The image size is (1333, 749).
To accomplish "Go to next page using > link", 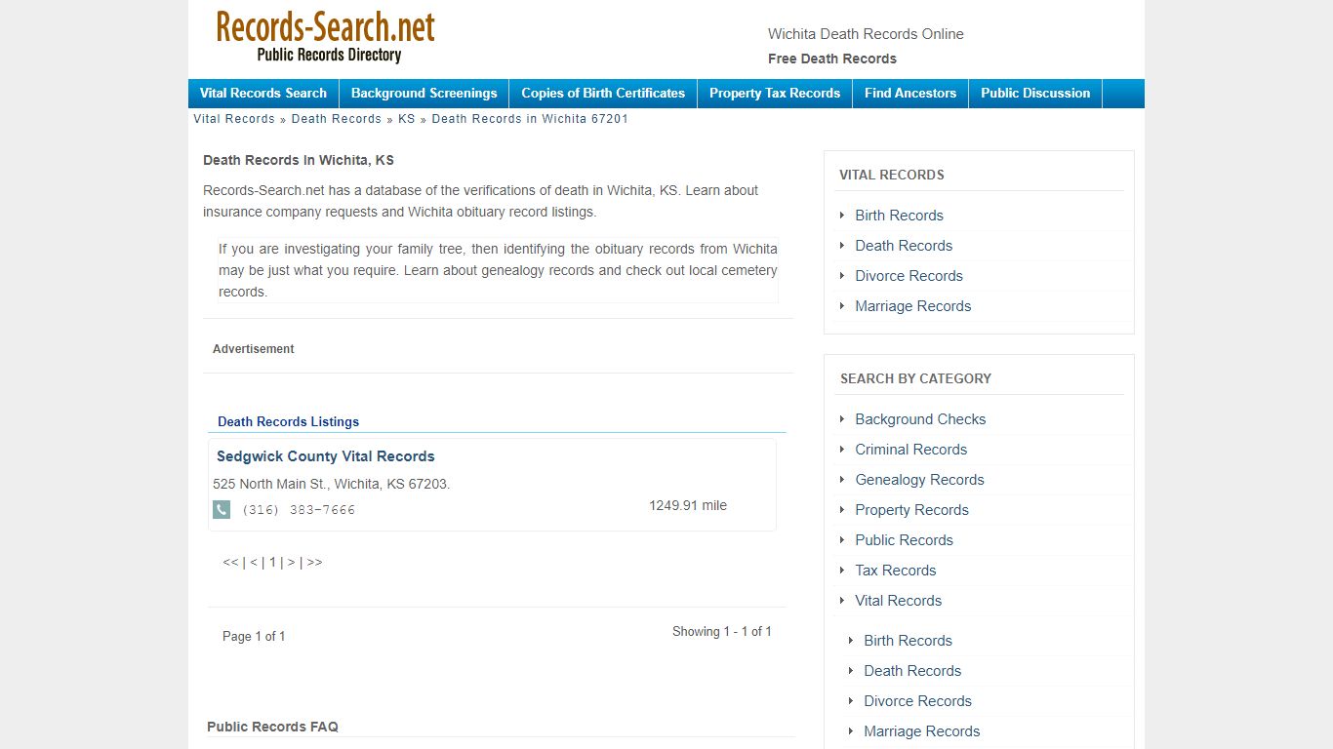I will tap(291, 563).
